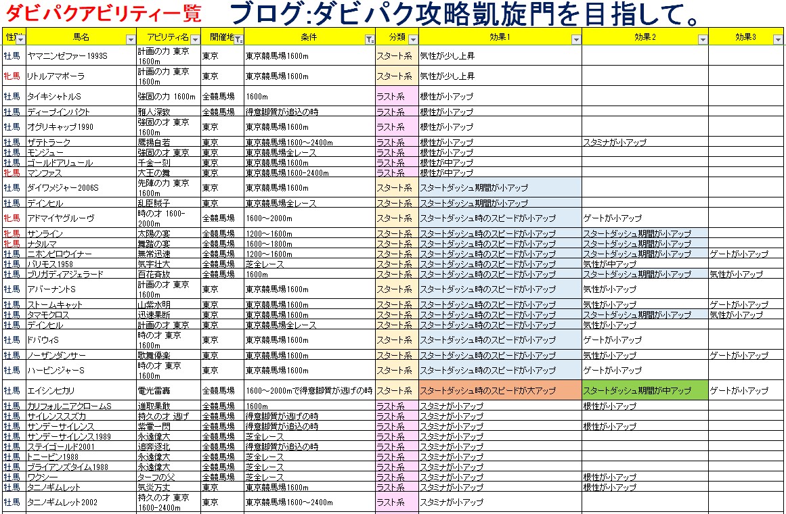The image size is (786, 514).
Task: Open the 効果2 column filter dropdown
Action: 703,39
